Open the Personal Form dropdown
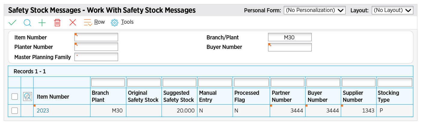 [x=315, y=10]
